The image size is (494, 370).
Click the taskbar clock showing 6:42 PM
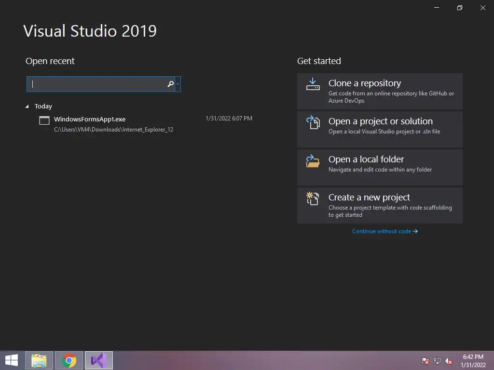473,361
